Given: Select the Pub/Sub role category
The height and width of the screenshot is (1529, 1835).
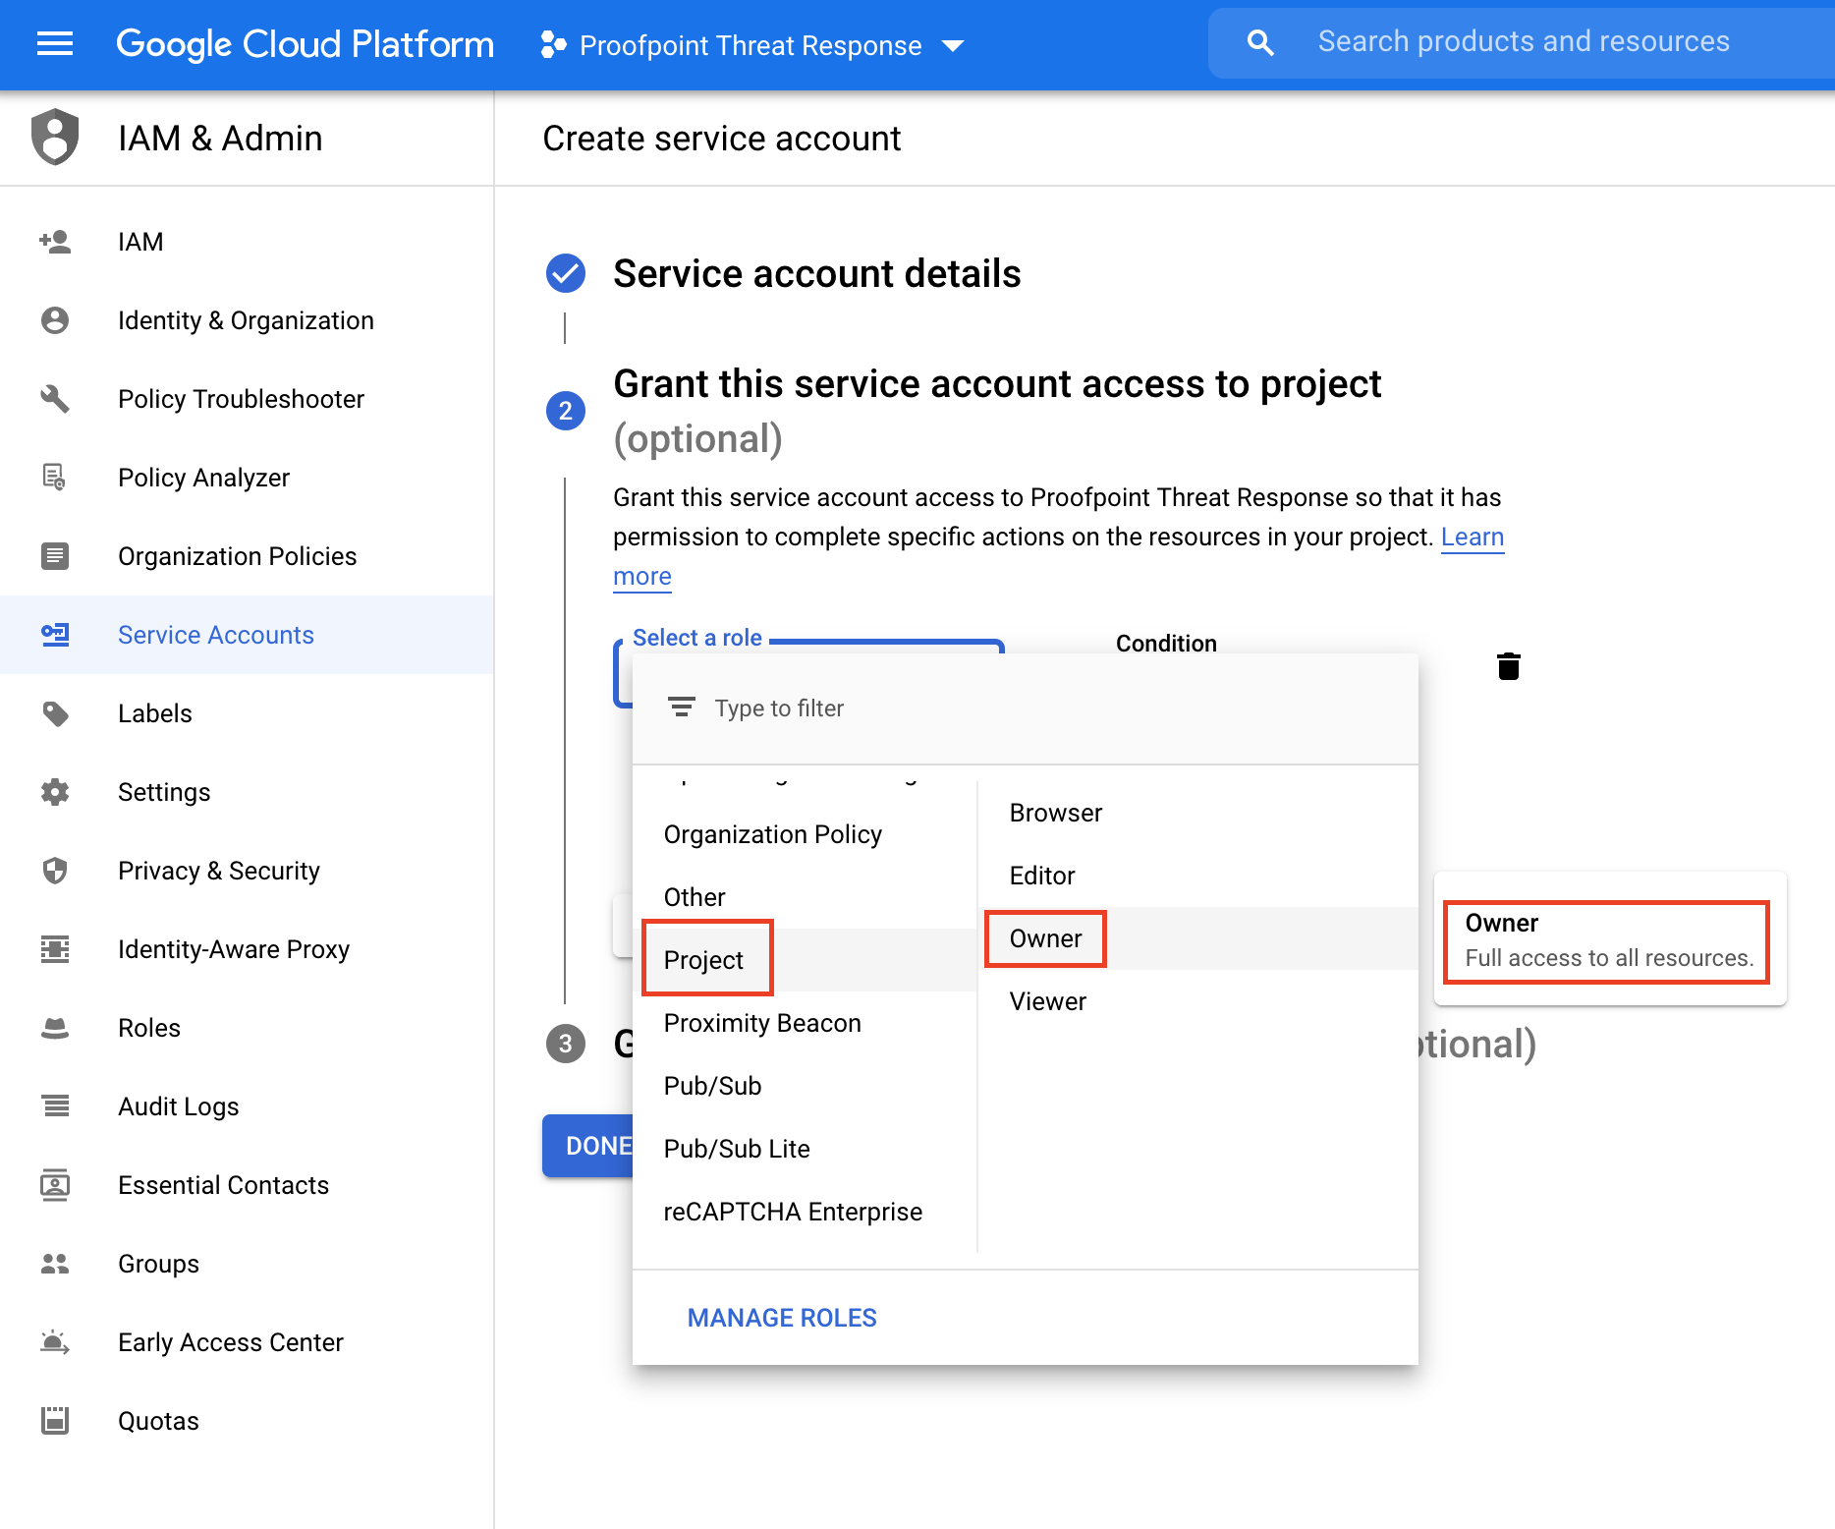Looking at the screenshot, I should pyautogui.click(x=805, y=1086).
